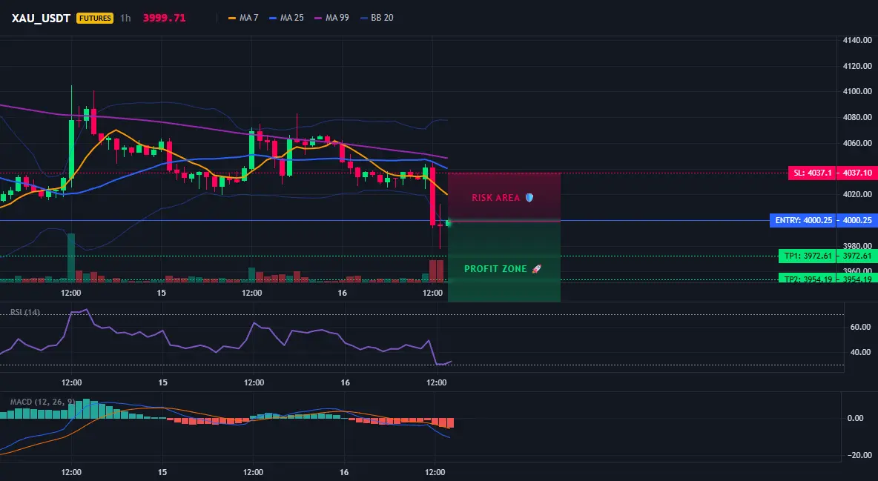Click the 60.00 RSI axis label
The width and height of the screenshot is (878, 481).
point(860,327)
